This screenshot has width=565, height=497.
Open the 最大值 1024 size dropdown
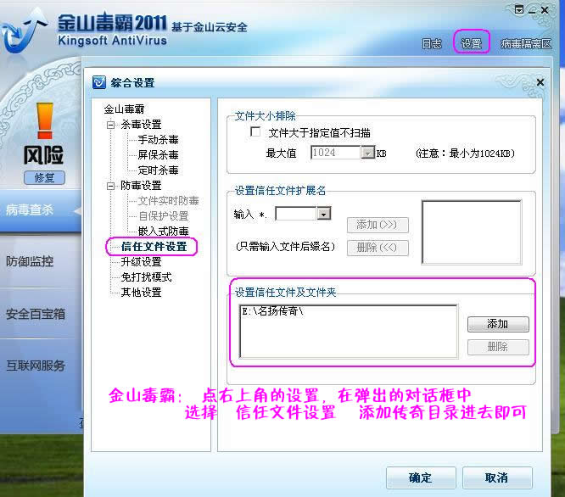367,154
